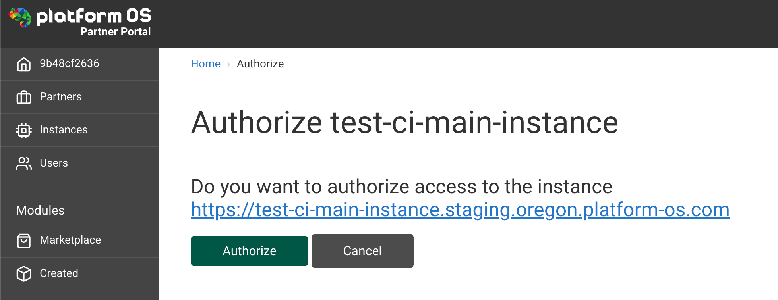Go to Marketplace under Modules

tap(70, 240)
